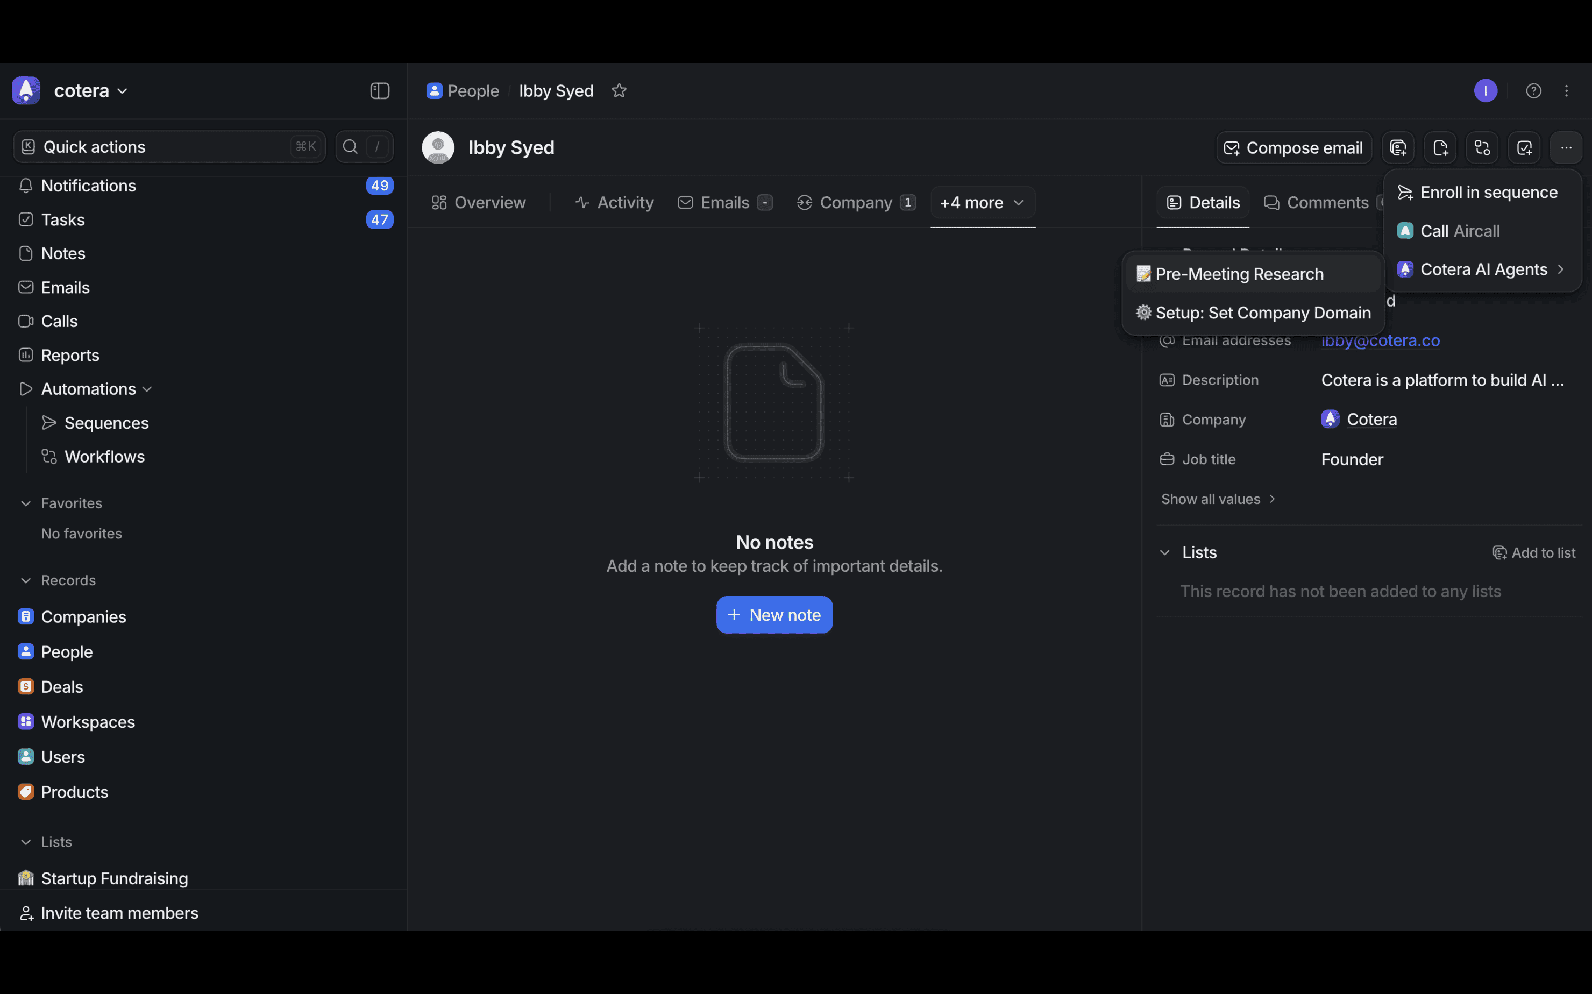Image resolution: width=1592 pixels, height=994 pixels.
Task: Open the help question mark icon
Action: pyautogui.click(x=1533, y=91)
